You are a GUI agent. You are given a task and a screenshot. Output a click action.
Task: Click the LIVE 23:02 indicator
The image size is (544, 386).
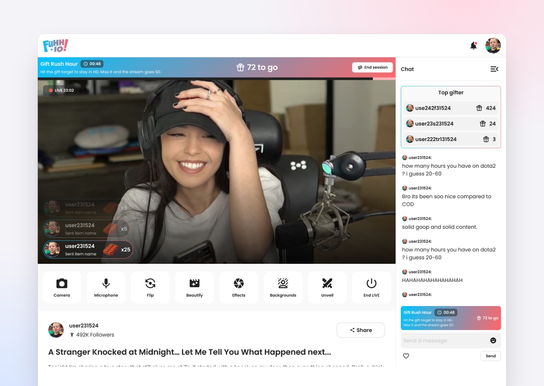(x=61, y=90)
